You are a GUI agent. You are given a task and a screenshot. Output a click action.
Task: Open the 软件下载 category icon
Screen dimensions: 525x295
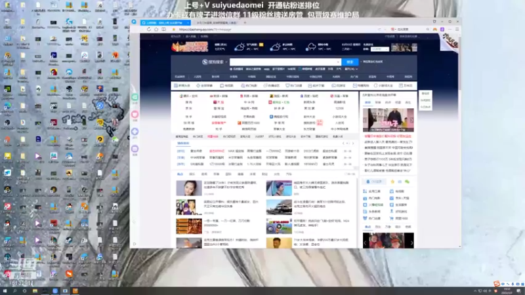click(x=310, y=86)
